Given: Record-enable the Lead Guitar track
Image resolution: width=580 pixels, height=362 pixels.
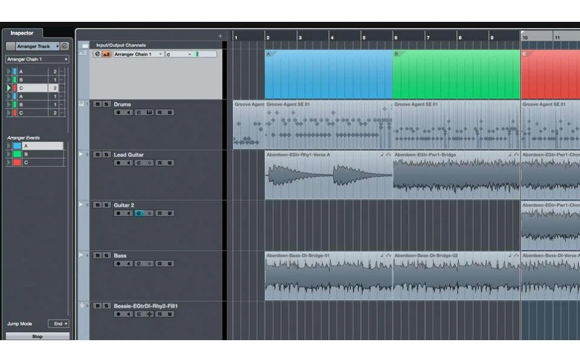Looking at the screenshot, I should [x=118, y=163].
